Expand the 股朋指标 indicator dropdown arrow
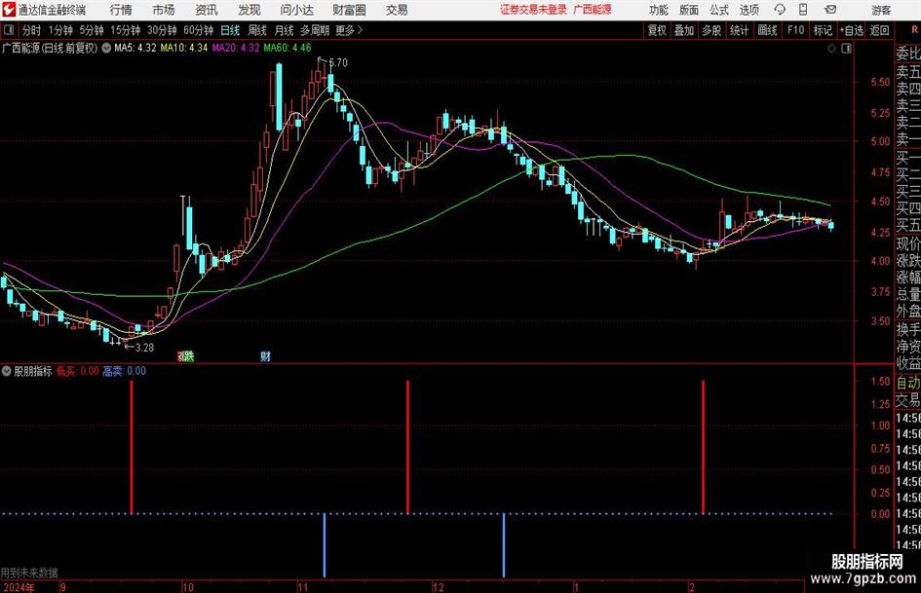 coord(7,371)
